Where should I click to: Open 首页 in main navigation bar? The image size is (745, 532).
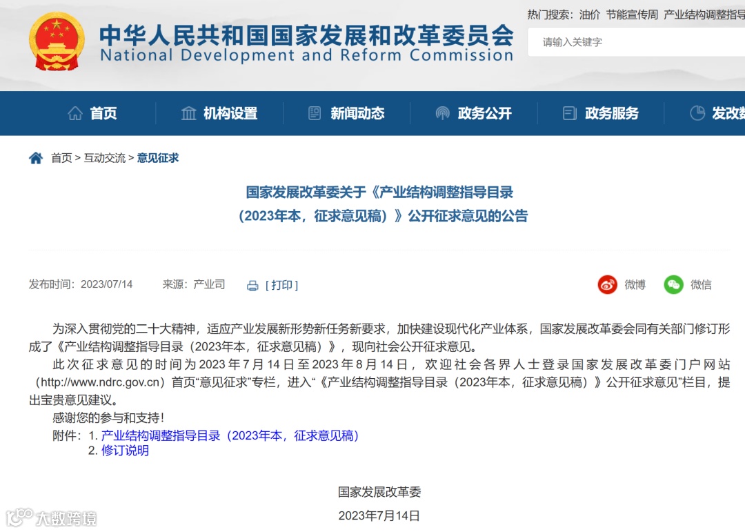(x=103, y=113)
